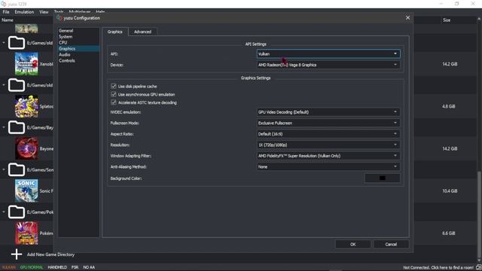482x271 pixels.
Task: Collapse the E:/Games/Bay directory tree arrow
Action: tap(4, 127)
